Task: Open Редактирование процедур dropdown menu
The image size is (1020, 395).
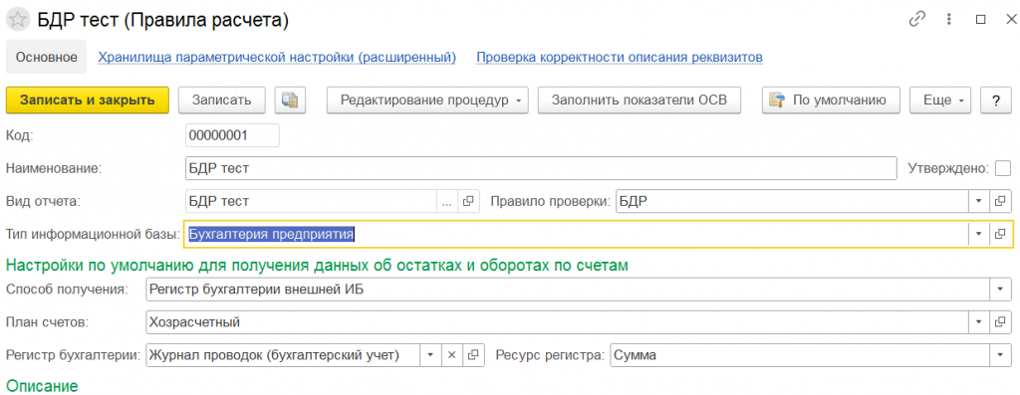Action: click(427, 100)
